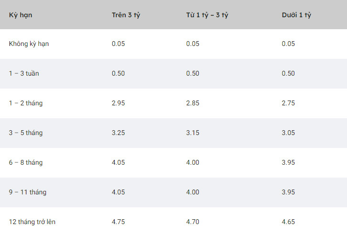Select the '12 tháng trở lên' row label

(32, 222)
